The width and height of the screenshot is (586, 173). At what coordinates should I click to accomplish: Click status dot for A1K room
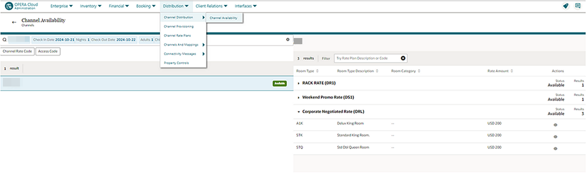tap(555, 125)
